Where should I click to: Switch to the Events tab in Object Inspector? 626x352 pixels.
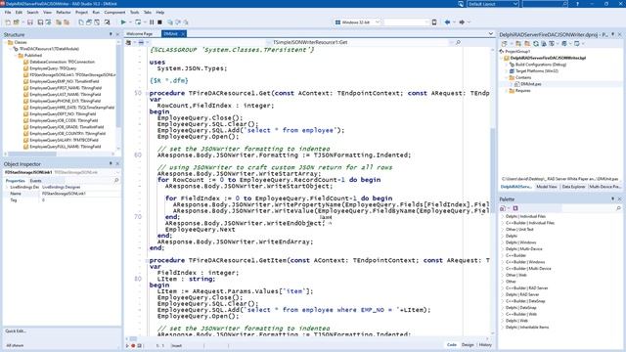click(36, 181)
